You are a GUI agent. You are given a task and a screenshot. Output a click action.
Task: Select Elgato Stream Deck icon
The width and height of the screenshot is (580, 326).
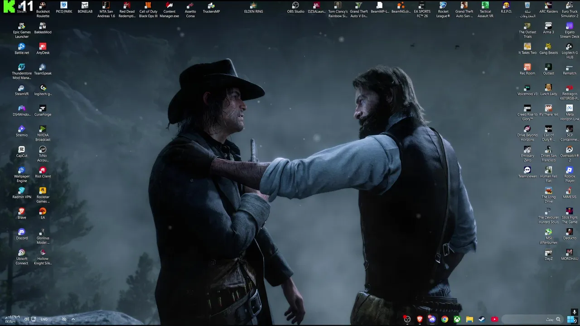pyautogui.click(x=570, y=30)
